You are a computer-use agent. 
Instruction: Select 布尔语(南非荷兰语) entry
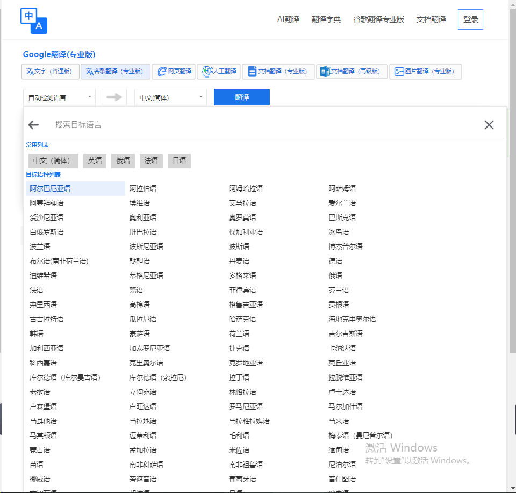[59, 261]
